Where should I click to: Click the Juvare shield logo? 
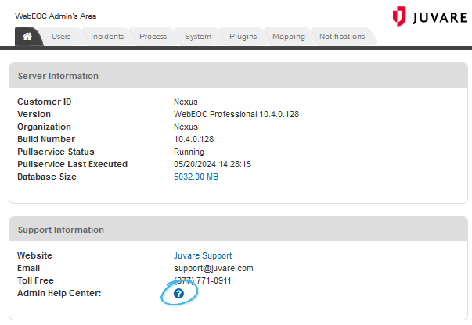[400, 16]
